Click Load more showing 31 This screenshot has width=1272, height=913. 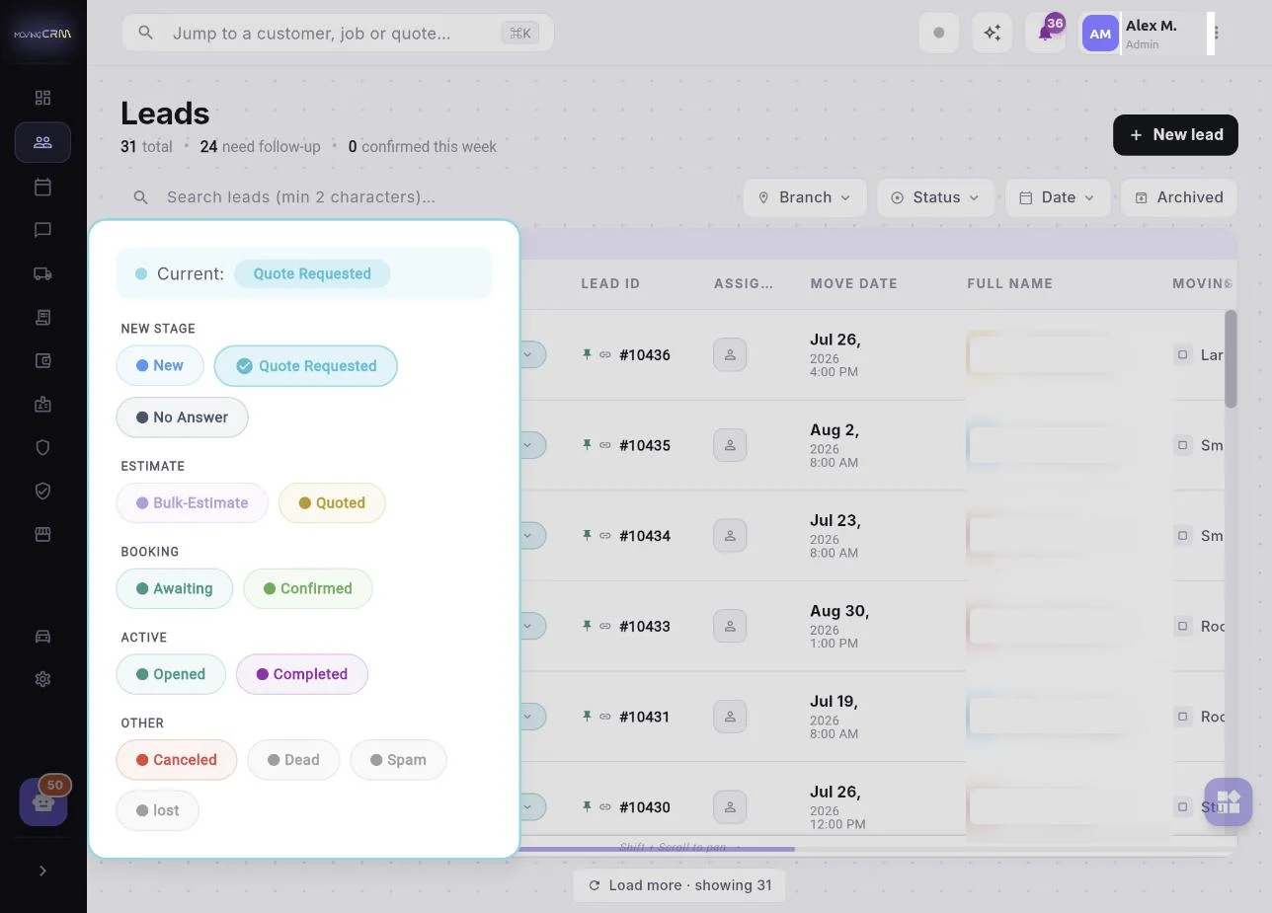(679, 884)
